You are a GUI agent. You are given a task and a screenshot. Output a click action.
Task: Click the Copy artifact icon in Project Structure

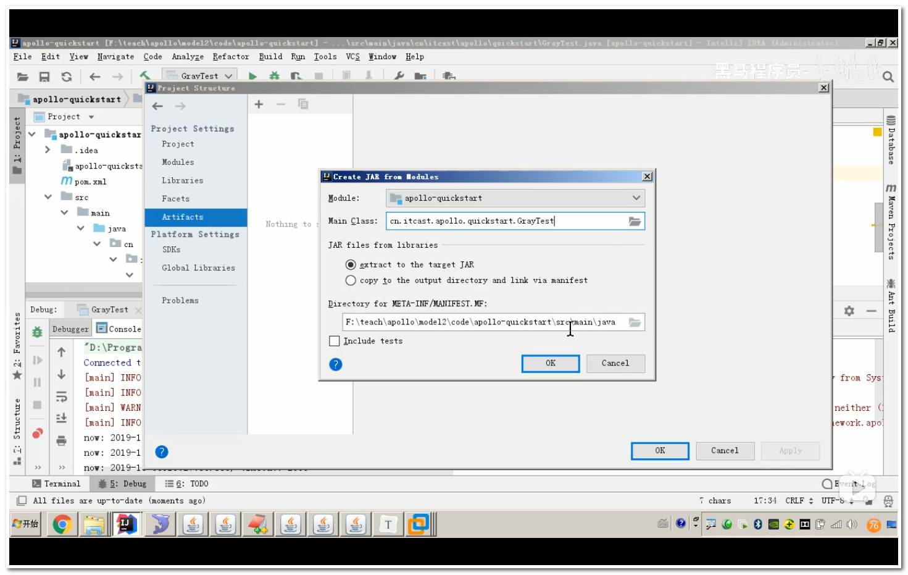point(303,104)
